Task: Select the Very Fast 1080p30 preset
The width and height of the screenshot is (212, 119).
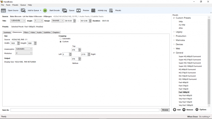Action: [186, 105]
